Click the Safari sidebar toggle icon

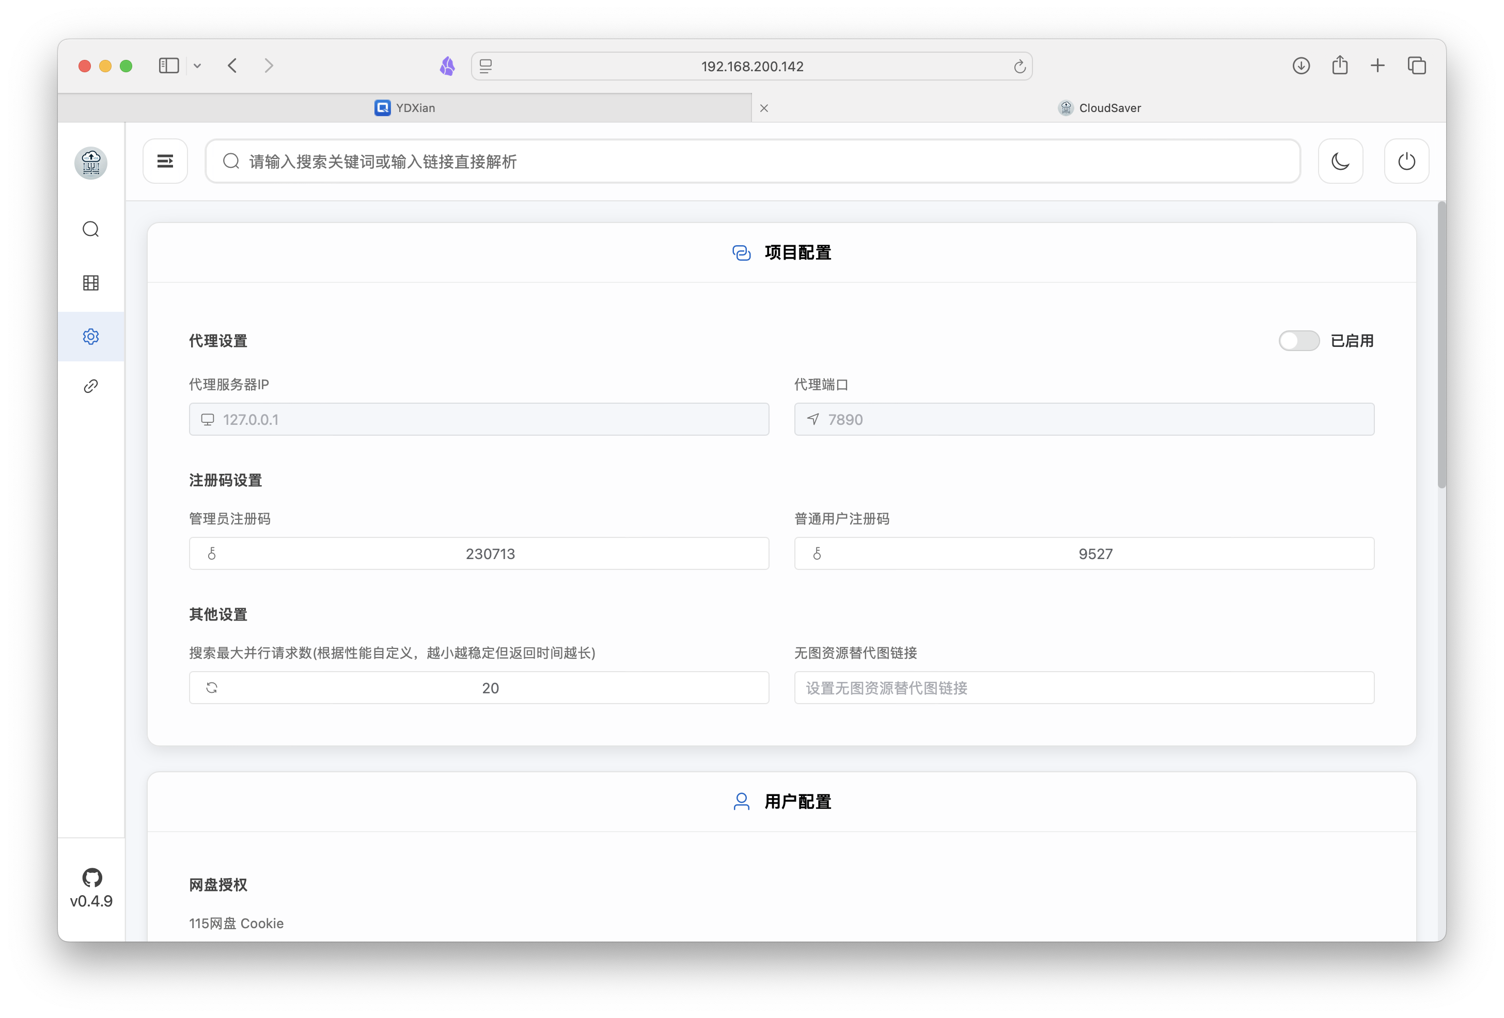click(169, 66)
